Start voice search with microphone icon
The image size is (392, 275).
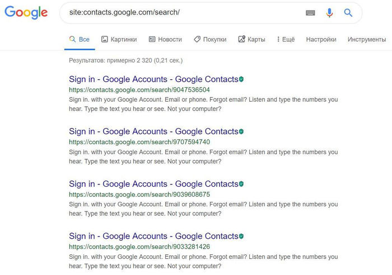pos(329,13)
